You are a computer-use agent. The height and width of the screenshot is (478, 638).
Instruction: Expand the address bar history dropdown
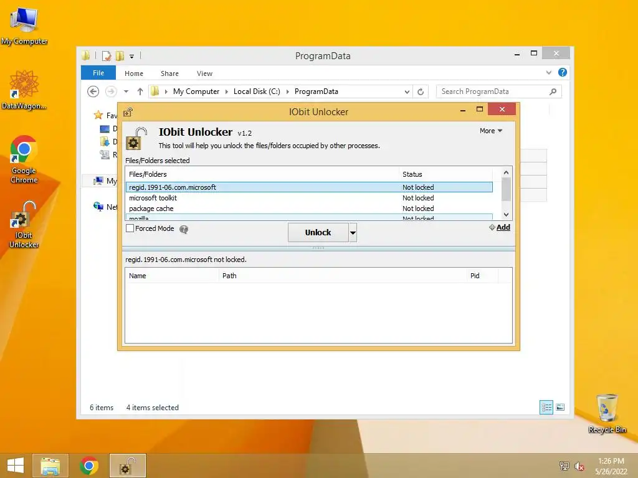pyautogui.click(x=406, y=92)
